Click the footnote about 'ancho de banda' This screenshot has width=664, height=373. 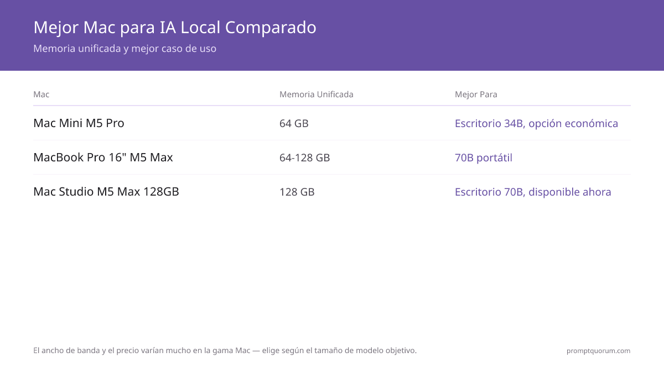(x=225, y=350)
